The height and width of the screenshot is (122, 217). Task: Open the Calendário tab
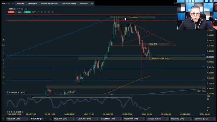tap(33, 3)
